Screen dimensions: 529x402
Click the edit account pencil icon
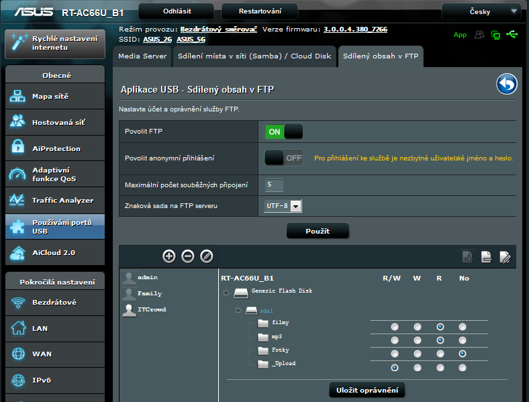click(207, 256)
